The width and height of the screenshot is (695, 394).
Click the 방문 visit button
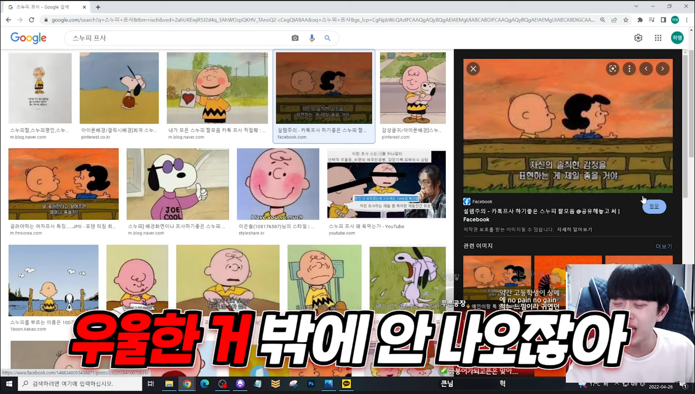(654, 206)
